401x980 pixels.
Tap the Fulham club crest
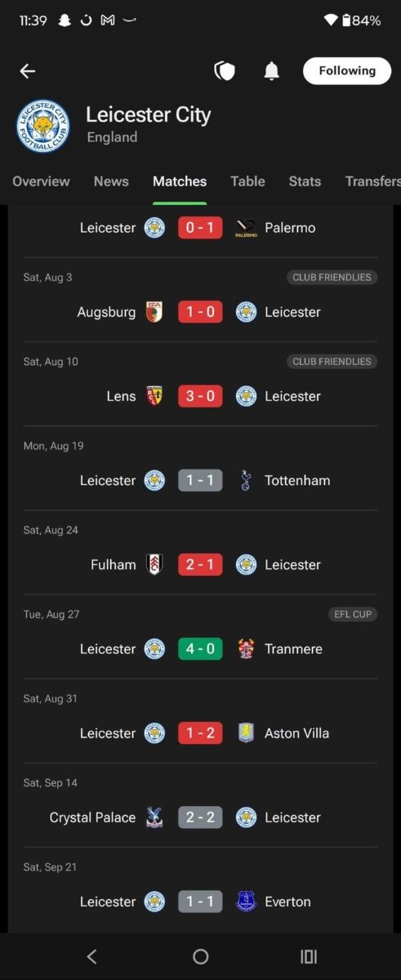[154, 564]
